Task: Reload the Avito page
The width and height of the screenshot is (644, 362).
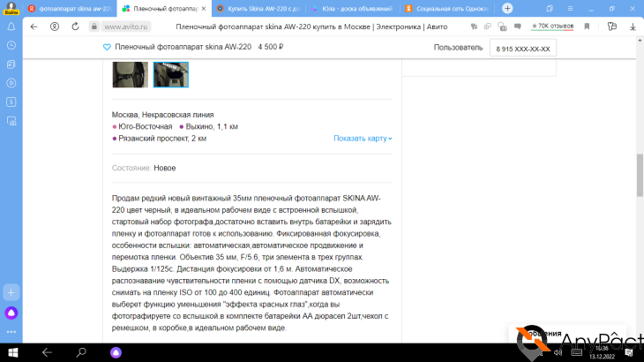Action: pyautogui.click(x=75, y=26)
